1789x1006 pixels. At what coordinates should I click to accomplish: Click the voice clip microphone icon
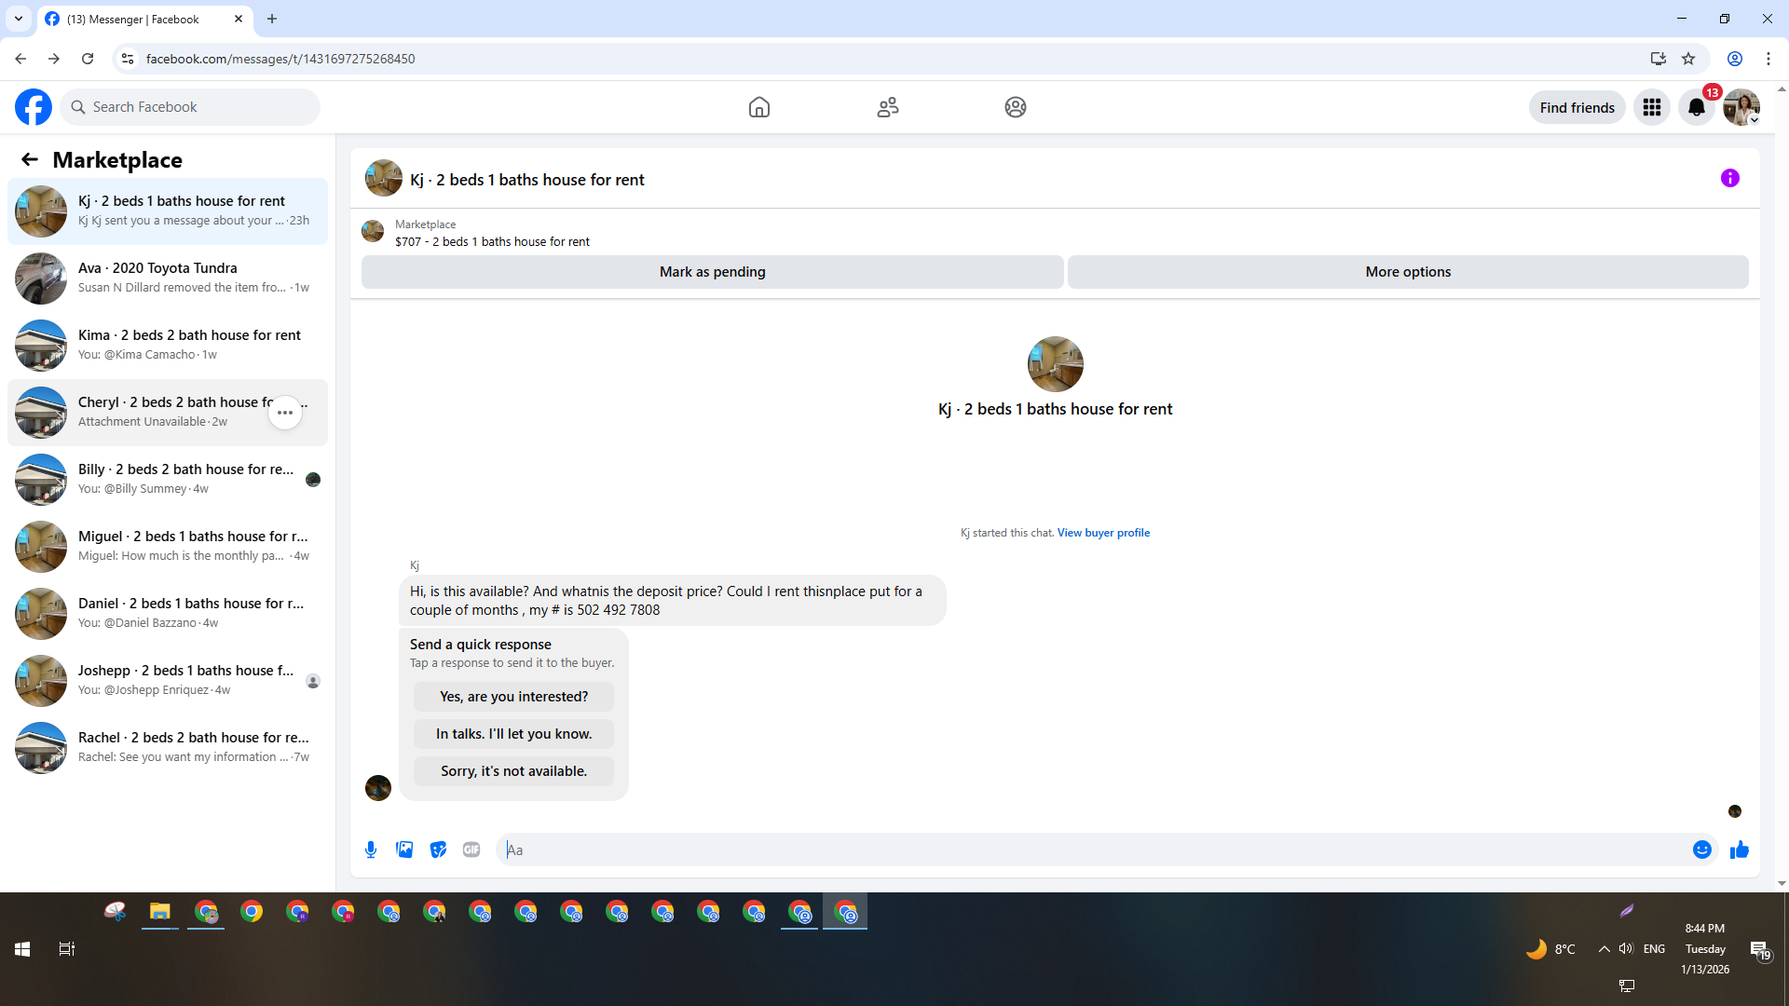[371, 850]
